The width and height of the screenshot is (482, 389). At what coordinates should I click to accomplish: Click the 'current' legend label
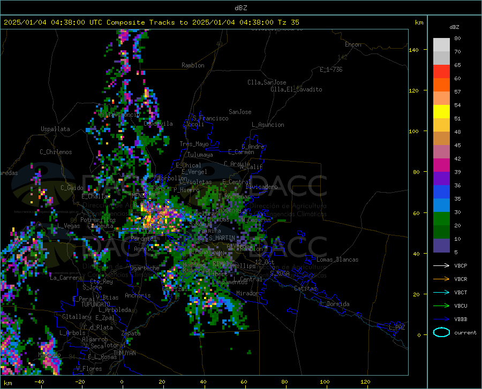465,332
